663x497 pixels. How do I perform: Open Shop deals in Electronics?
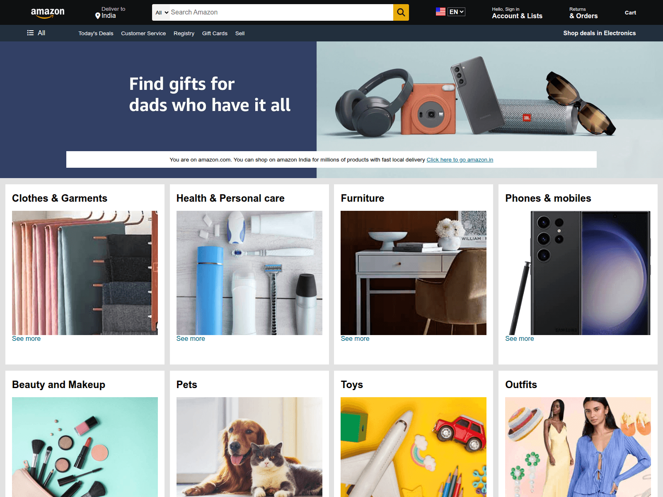[599, 33]
